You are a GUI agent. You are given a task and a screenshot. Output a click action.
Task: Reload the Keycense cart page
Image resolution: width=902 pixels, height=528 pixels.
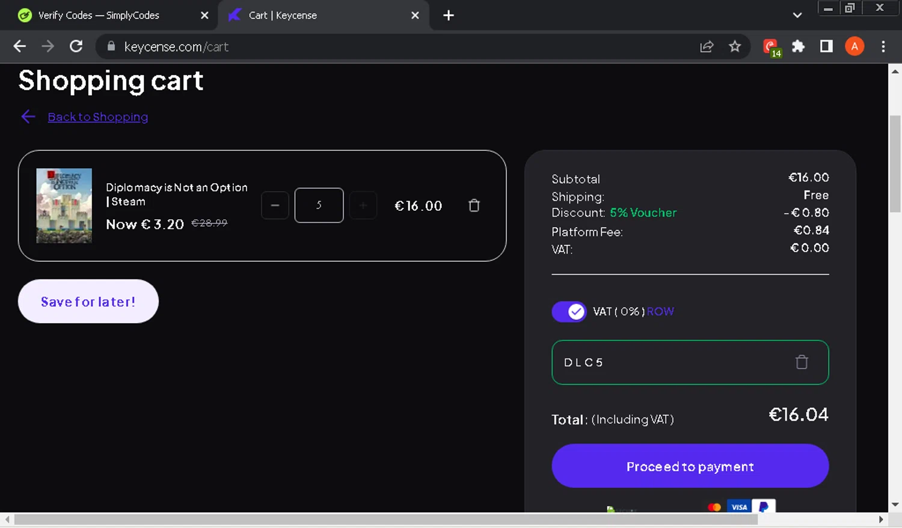76,47
